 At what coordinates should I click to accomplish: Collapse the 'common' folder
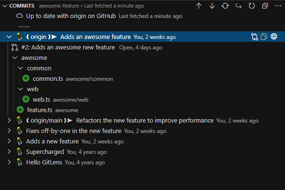coord(19,68)
